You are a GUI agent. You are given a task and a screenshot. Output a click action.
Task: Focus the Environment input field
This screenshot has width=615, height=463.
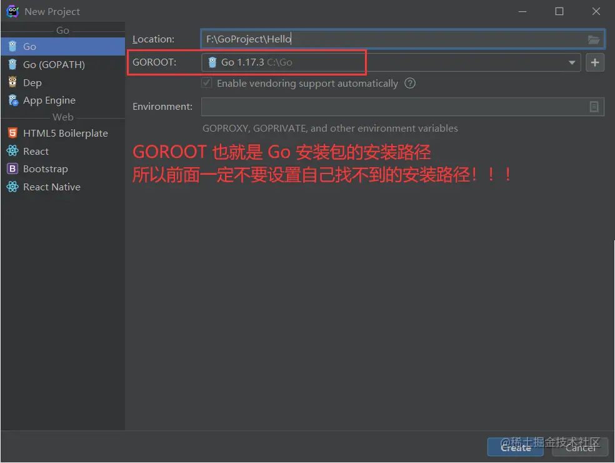pyautogui.click(x=402, y=107)
